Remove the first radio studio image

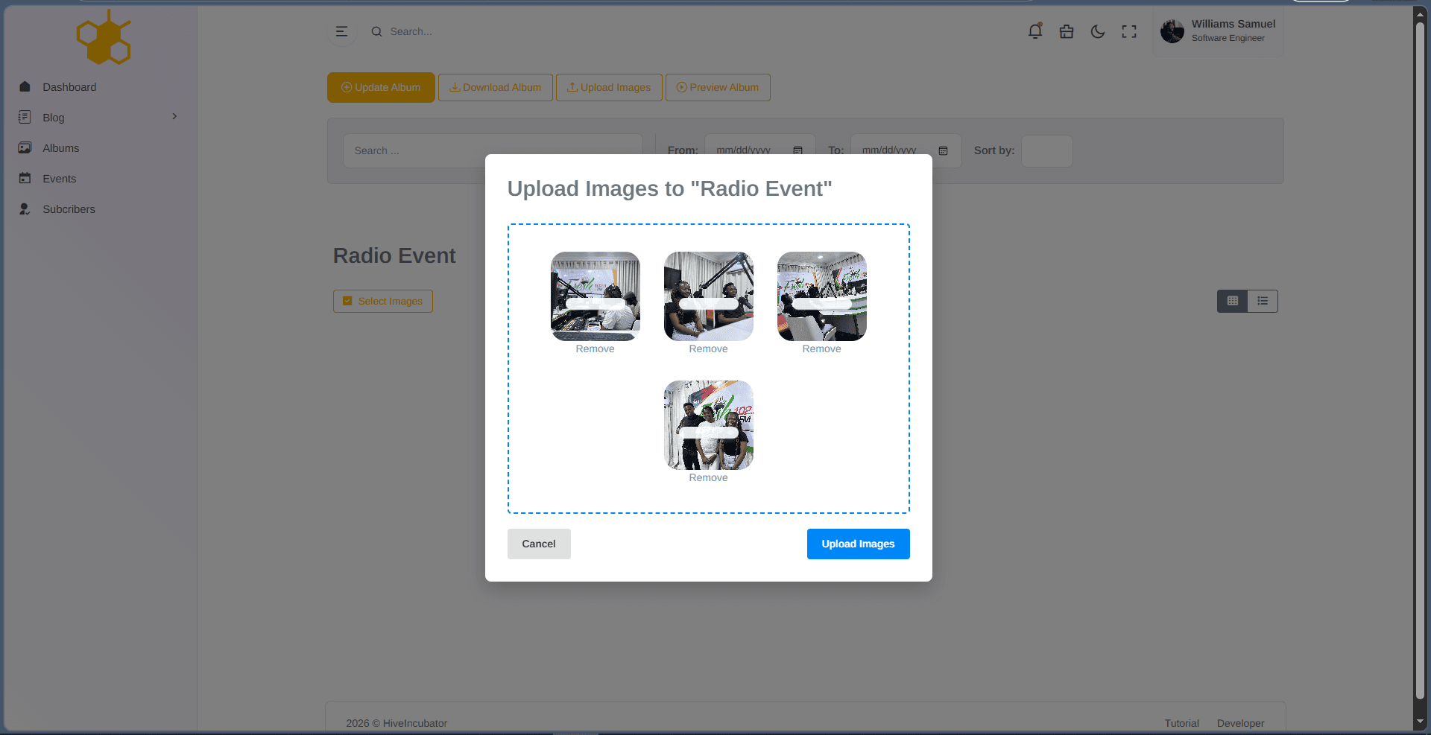(595, 349)
